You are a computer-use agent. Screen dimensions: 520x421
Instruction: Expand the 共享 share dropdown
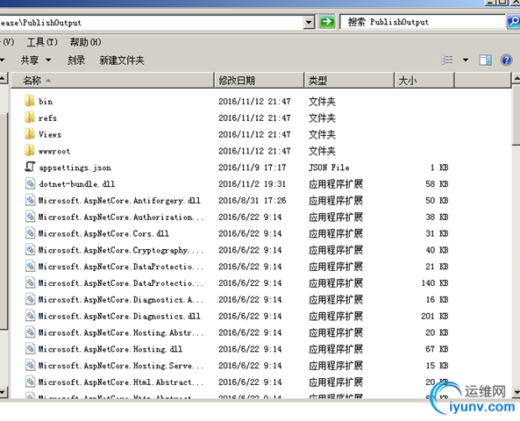48,60
